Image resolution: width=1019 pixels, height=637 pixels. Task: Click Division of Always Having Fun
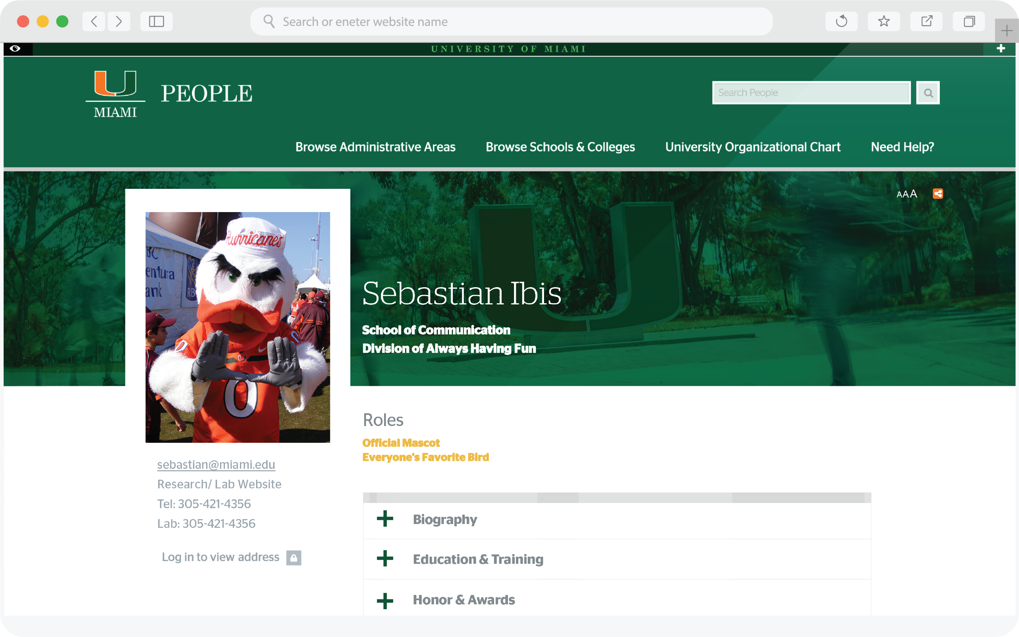[449, 348]
